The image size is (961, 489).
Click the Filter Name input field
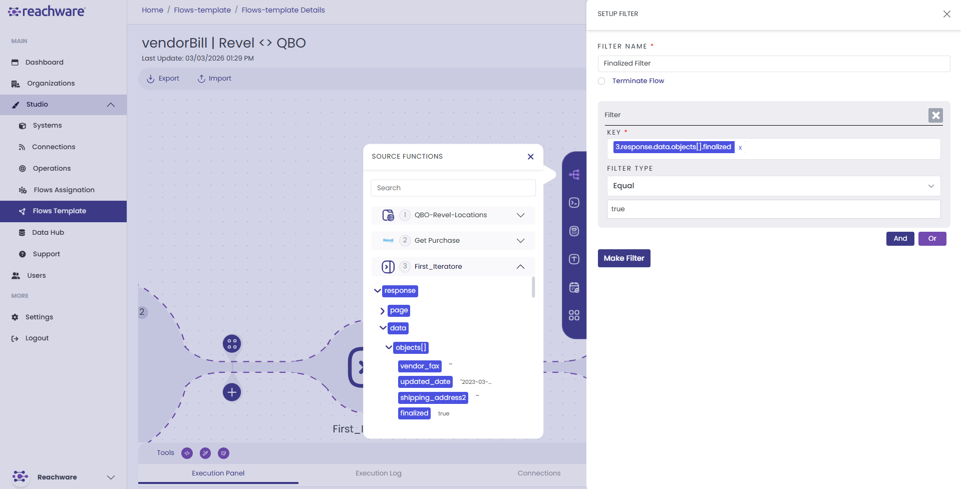pos(774,64)
